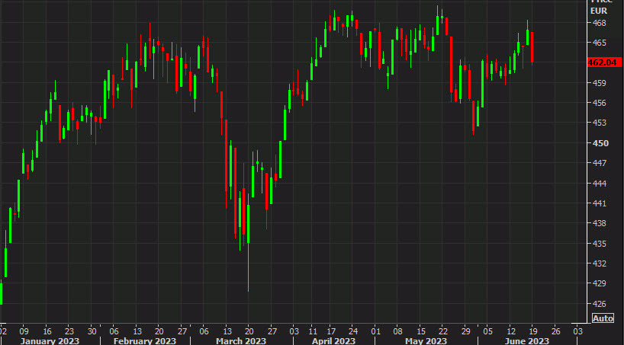Image resolution: width=624 pixels, height=345 pixels.
Task: Click the 22 date tick label
Action: [442, 331]
